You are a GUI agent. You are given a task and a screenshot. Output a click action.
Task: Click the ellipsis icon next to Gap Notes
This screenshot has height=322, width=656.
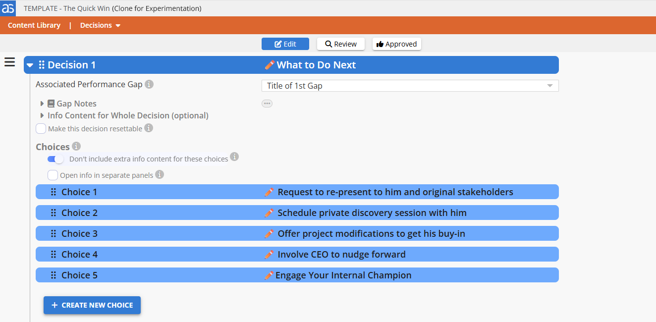(267, 104)
